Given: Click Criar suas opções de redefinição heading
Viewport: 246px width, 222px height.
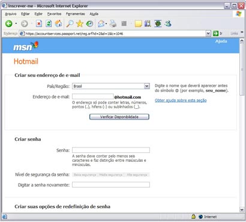Looking at the screenshot, I should point(62,206).
